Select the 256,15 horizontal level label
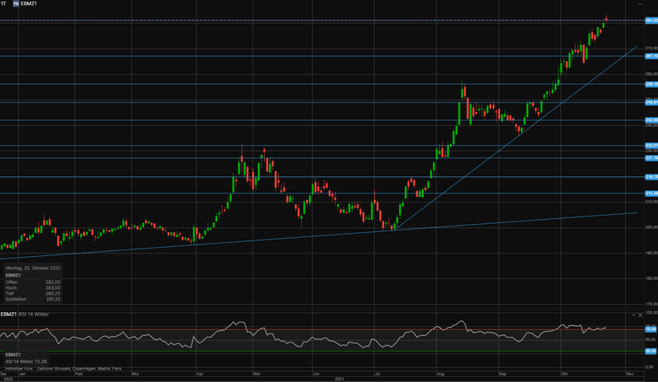Screen dimensions: 658x382 point(650,84)
